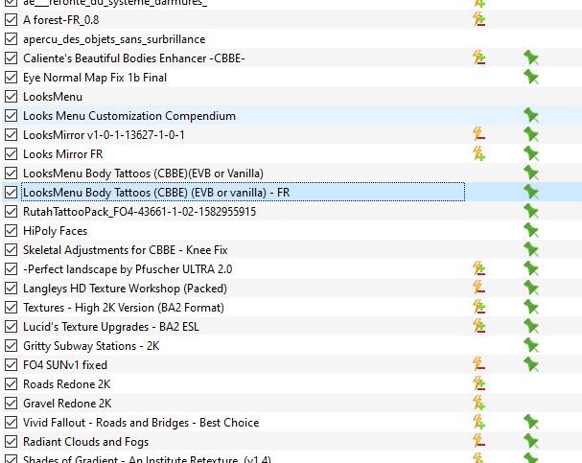
Task: Select 'Gritty Subway Stations - 2K' mod name
Action: (x=91, y=346)
